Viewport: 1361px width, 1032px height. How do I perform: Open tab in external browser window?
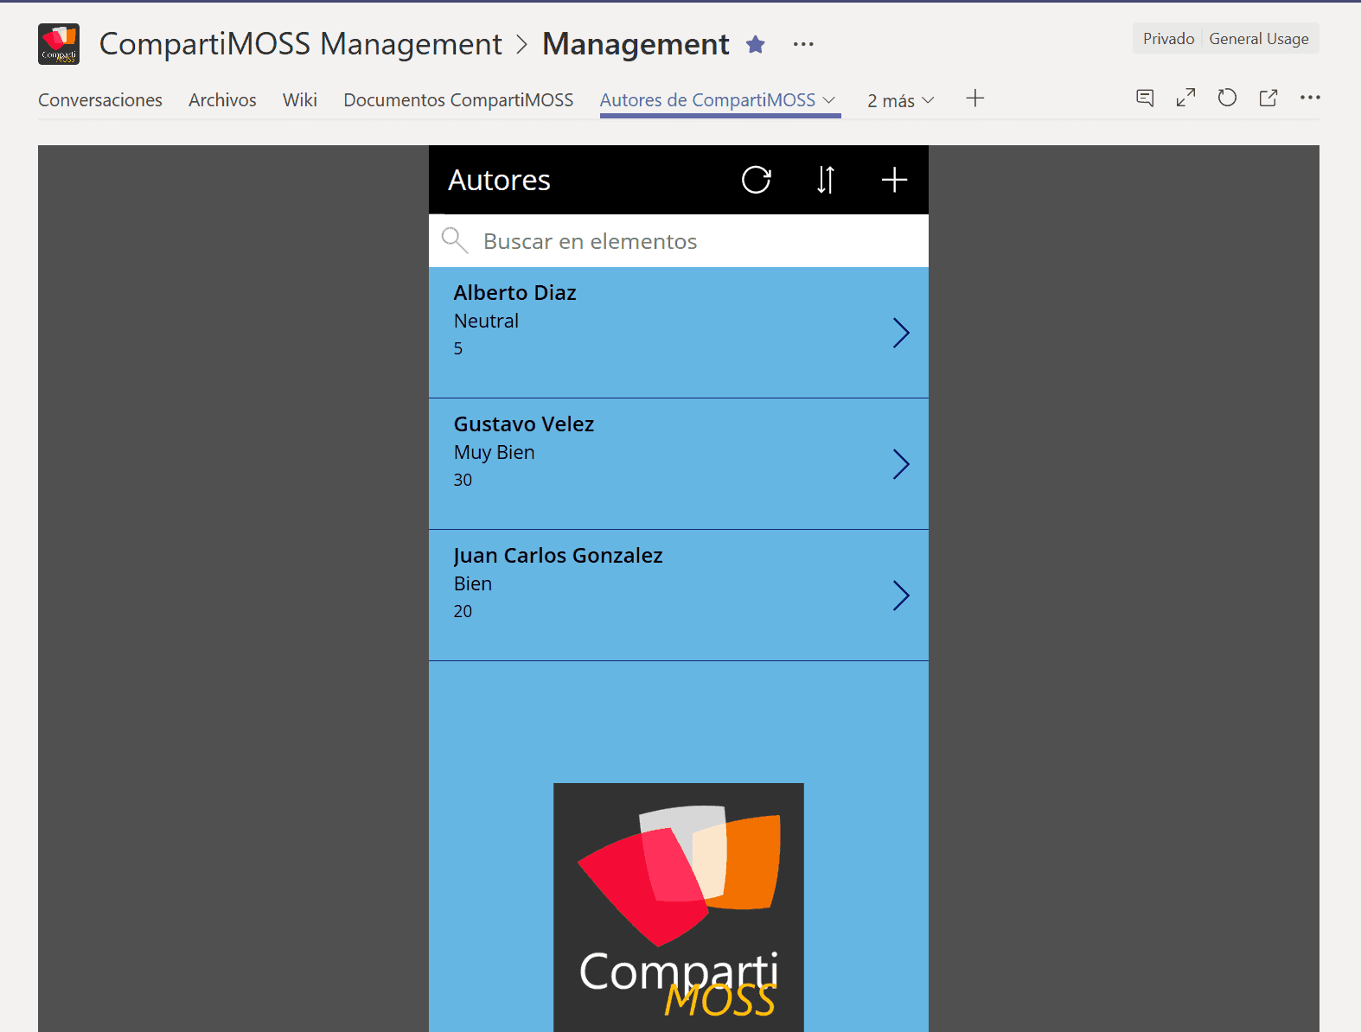(1268, 98)
